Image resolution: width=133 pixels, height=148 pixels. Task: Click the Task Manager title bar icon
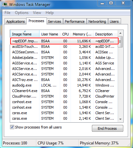5,5
